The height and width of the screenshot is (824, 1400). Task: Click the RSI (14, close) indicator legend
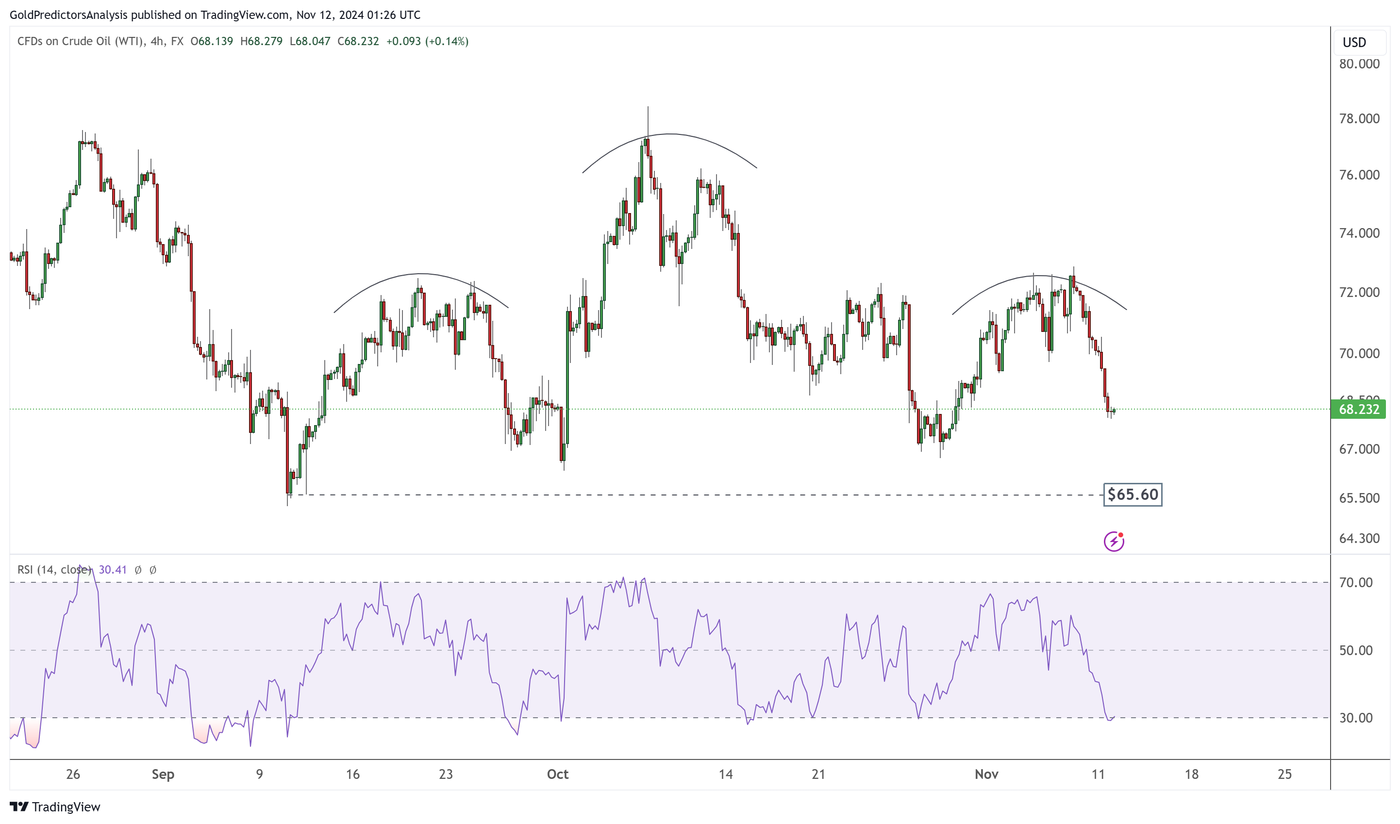(54, 570)
